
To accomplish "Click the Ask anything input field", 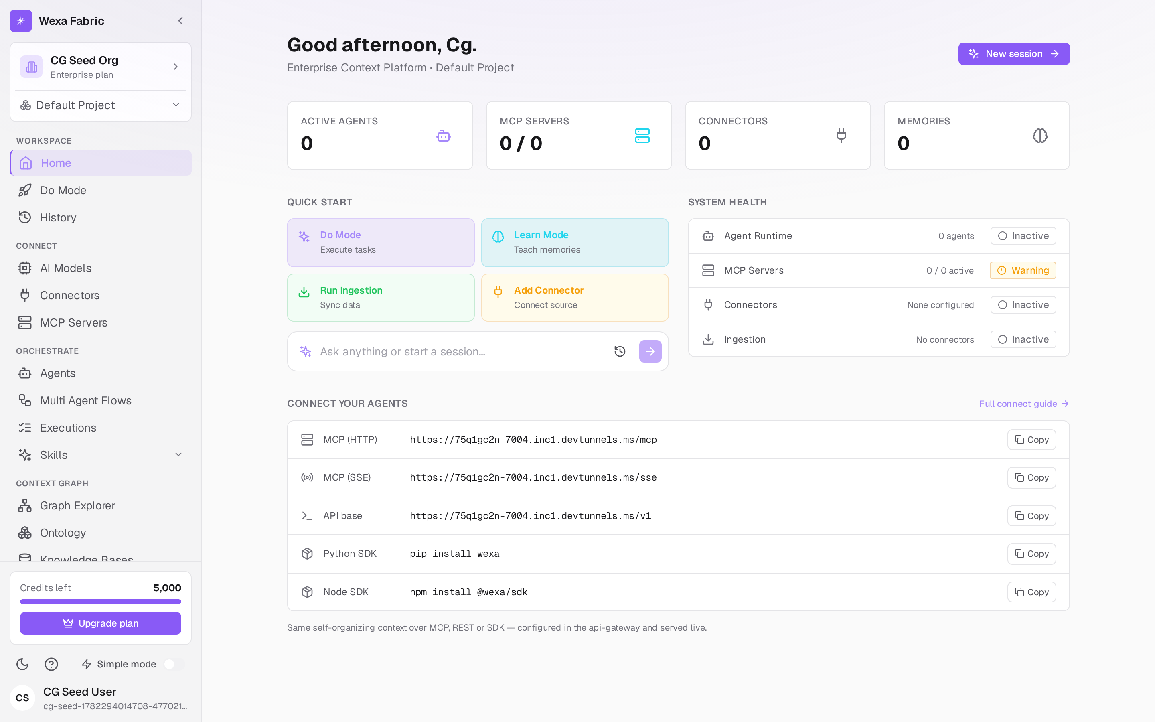I will (460, 351).
